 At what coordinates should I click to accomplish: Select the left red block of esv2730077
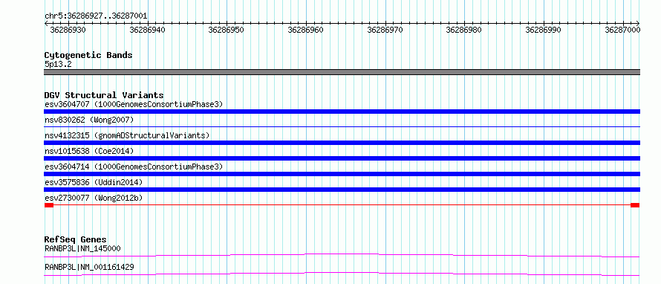[x=49, y=205]
